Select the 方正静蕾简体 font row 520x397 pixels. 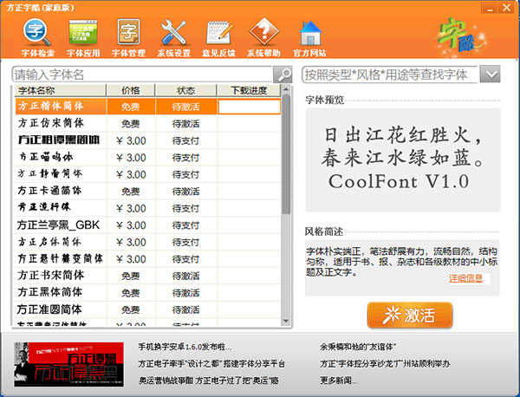148,174
